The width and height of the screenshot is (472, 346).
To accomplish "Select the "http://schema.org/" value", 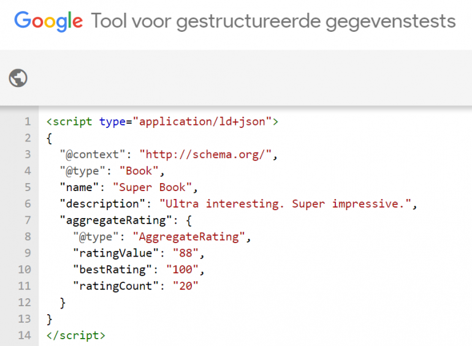I will (x=205, y=154).
